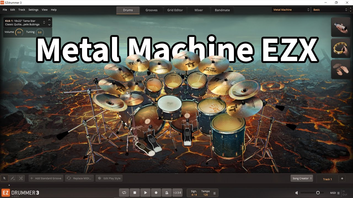Screen dimensions: 353x198
Task: Open the MIDI settings menu
Action: click(335, 193)
